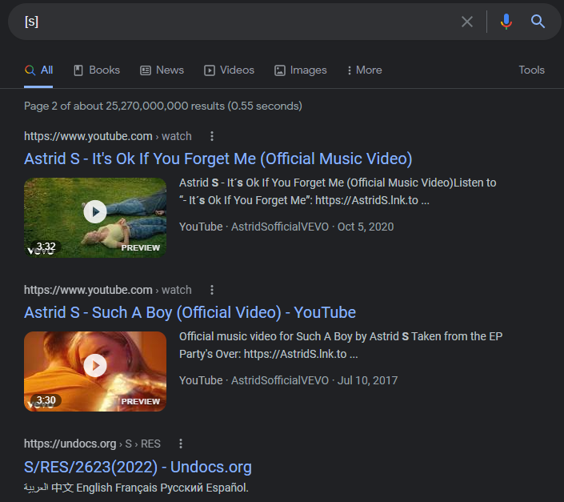Open options for first YouTube result

click(x=212, y=136)
